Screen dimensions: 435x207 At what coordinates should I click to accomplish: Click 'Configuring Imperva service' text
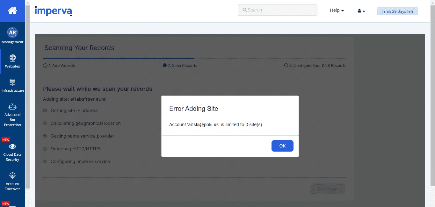pos(80,161)
